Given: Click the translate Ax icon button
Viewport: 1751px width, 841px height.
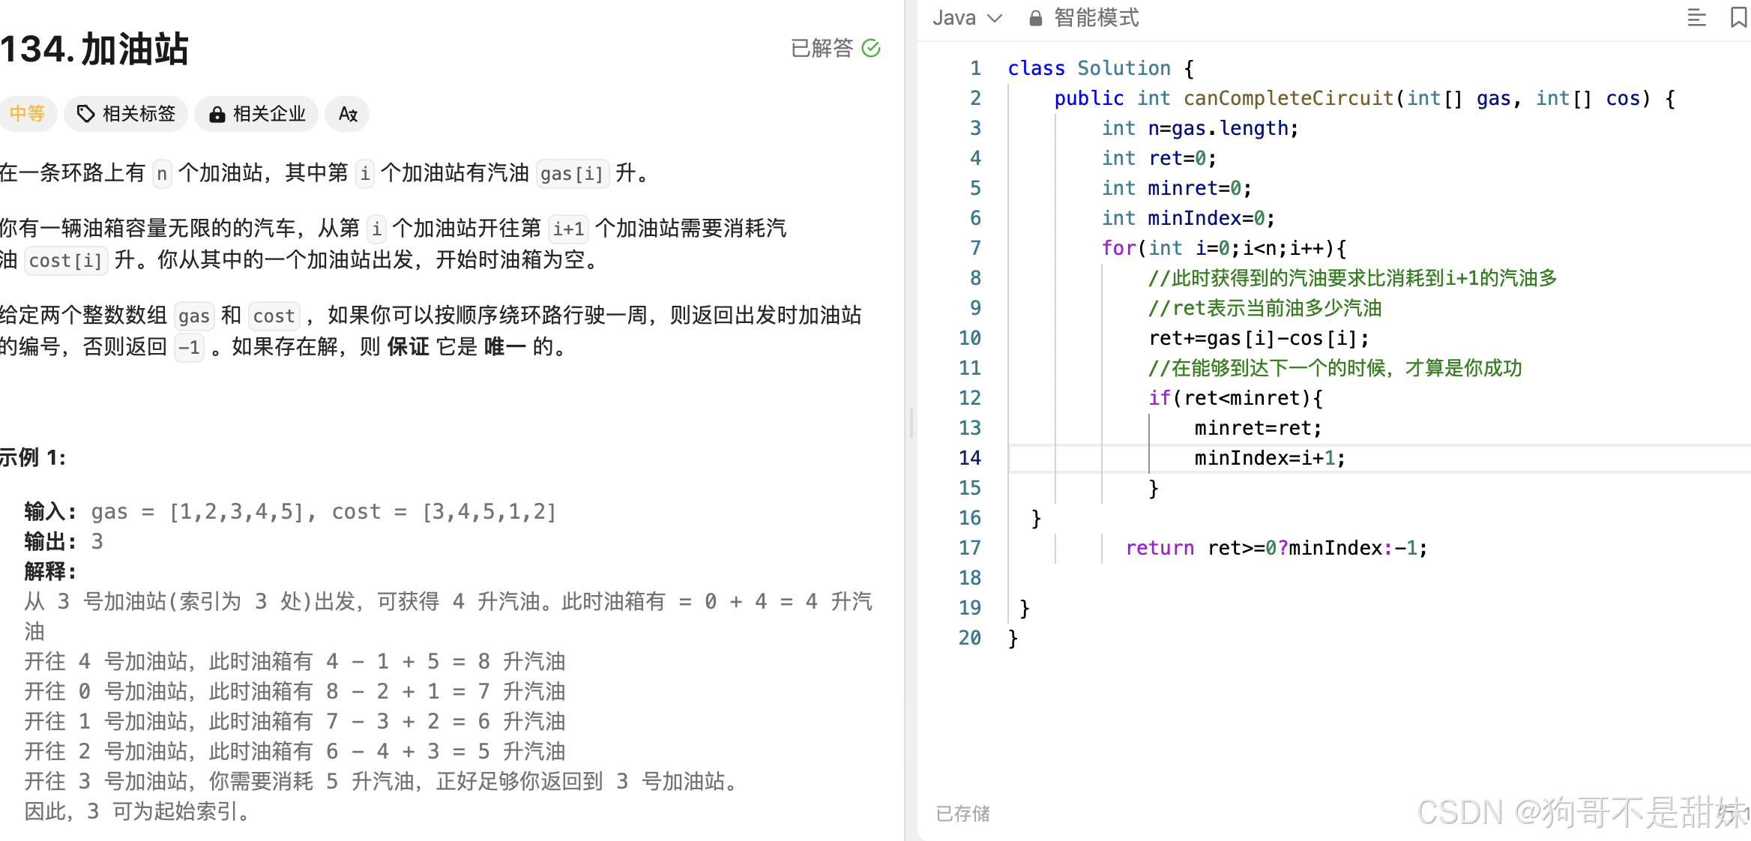Looking at the screenshot, I should click(348, 114).
